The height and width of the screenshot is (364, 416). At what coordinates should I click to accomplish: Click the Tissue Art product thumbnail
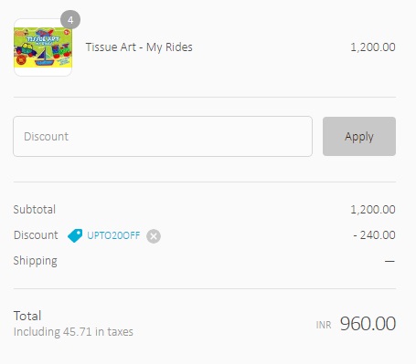(x=43, y=47)
